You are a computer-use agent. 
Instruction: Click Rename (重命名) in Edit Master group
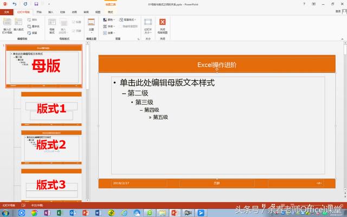[34, 27]
